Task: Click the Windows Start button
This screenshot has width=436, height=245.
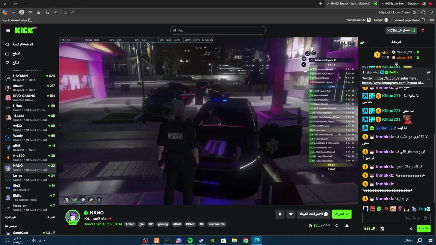Action: 430,241
